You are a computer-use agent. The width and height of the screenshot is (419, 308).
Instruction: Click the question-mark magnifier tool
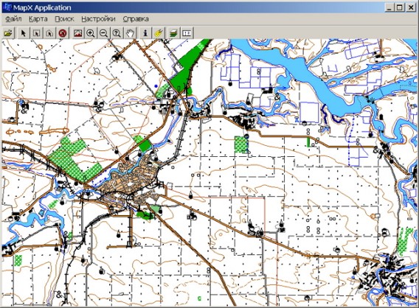coord(117,33)
